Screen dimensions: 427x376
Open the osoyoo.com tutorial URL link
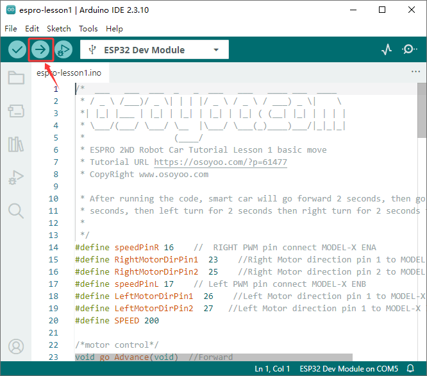click(x=221, y=162)
